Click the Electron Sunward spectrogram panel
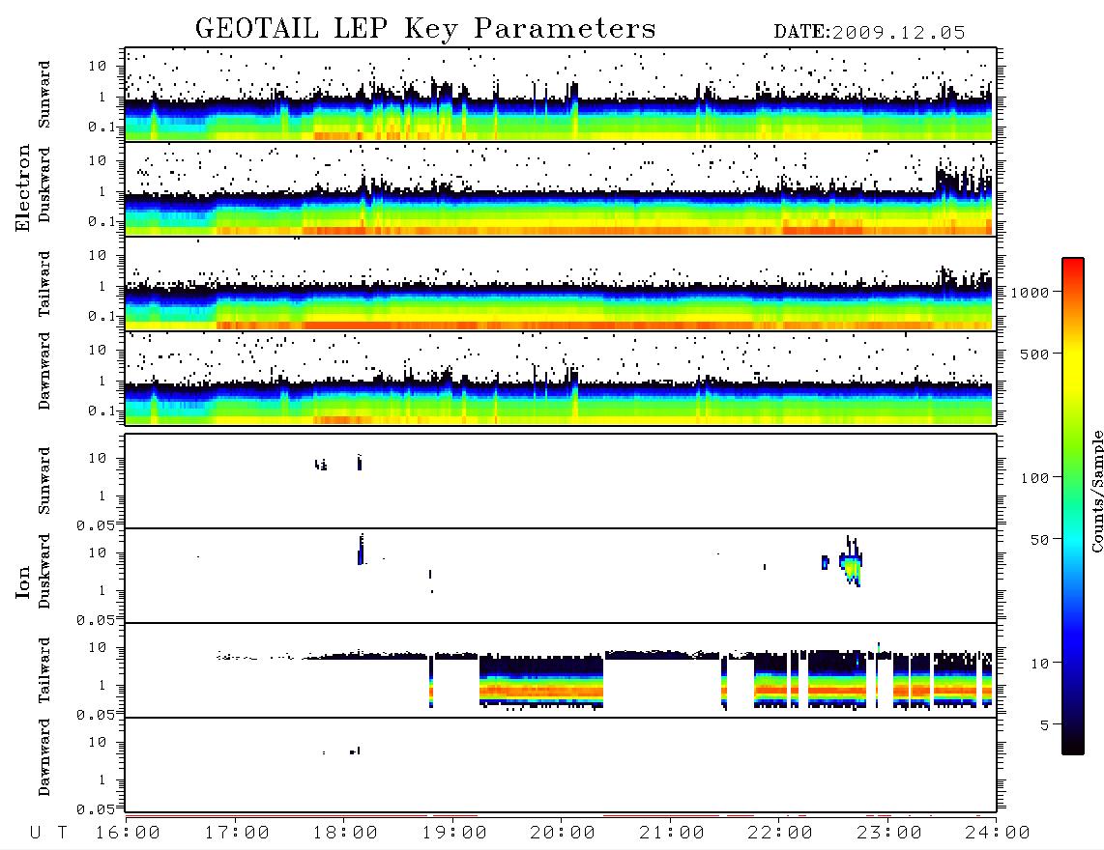Viewport: 1104px width, 850px height. coord(561,95)
